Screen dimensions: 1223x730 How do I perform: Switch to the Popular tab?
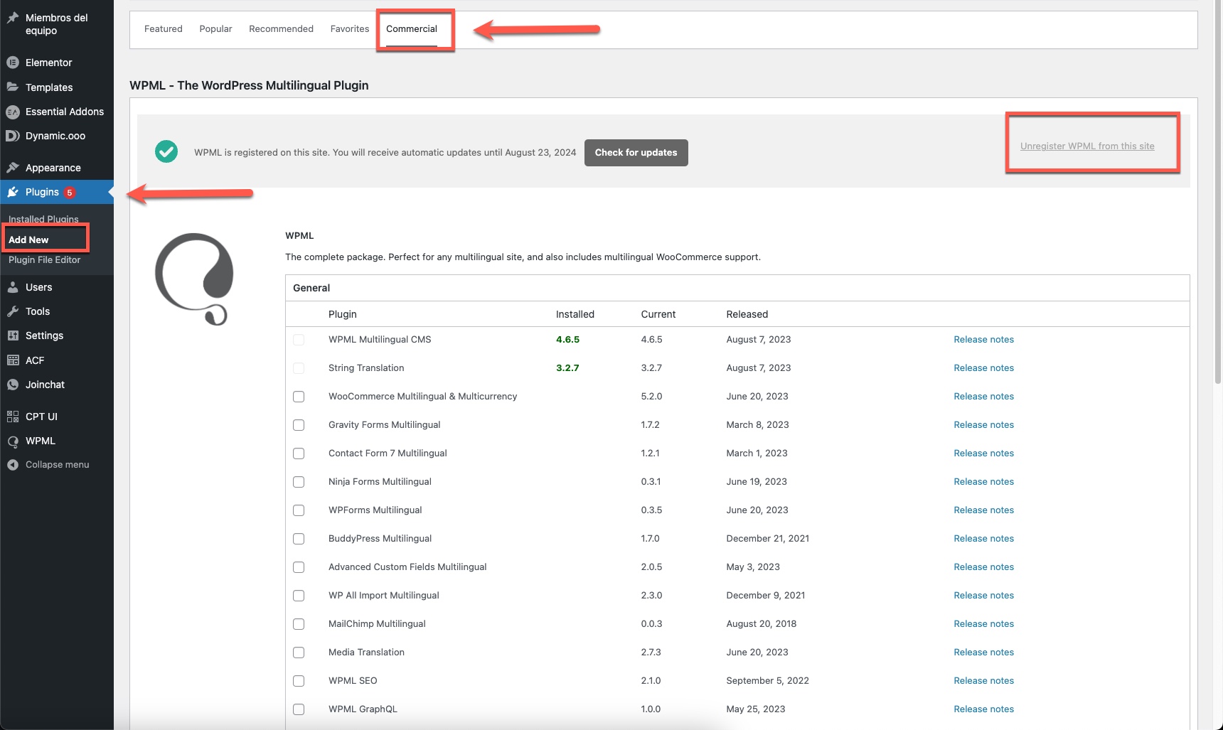click(215, 29)
